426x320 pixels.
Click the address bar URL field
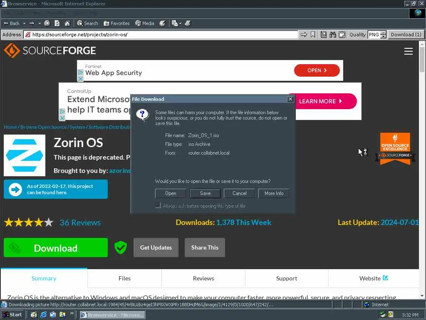click(x=161, y=35)
